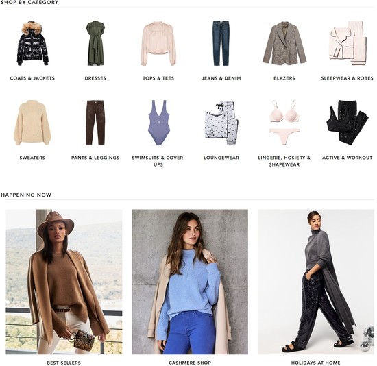Screen dimensions: 377x366
Task: Open the Holidays at Home promo photo
Action: [316, 282]
